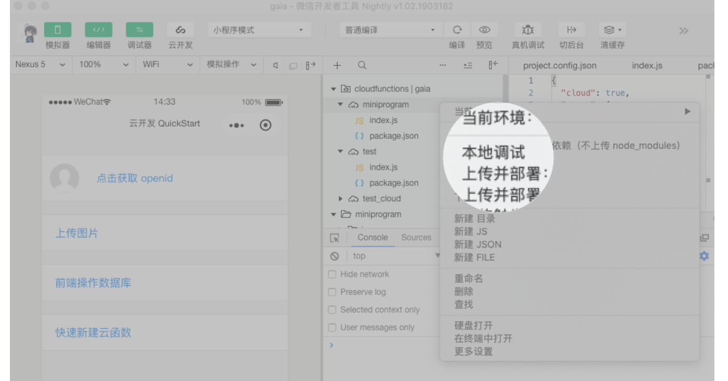Click the mini program capsule menu dots
Screen dimensions: 728x381
click(x=237, y=125)
